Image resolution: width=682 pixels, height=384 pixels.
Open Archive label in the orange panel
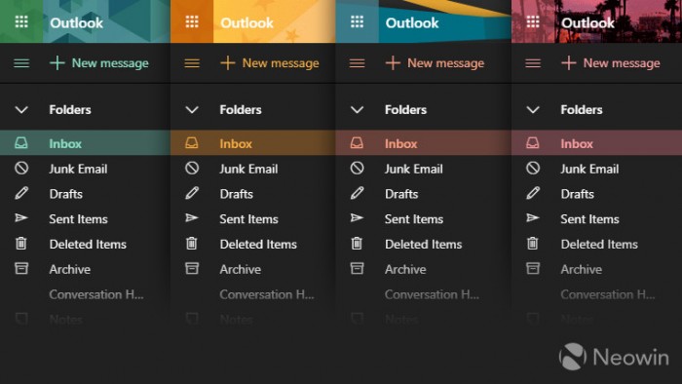[x=241, y=270]
